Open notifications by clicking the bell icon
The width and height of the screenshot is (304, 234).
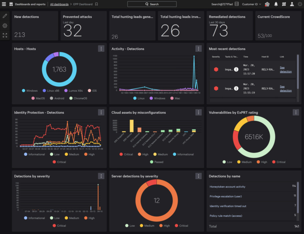277,4
